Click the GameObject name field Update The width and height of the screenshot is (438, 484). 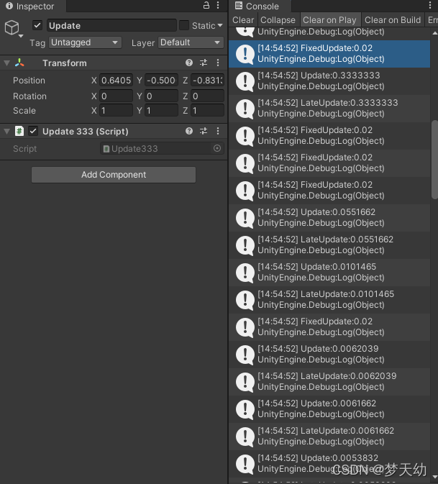[x=111, y=25]
